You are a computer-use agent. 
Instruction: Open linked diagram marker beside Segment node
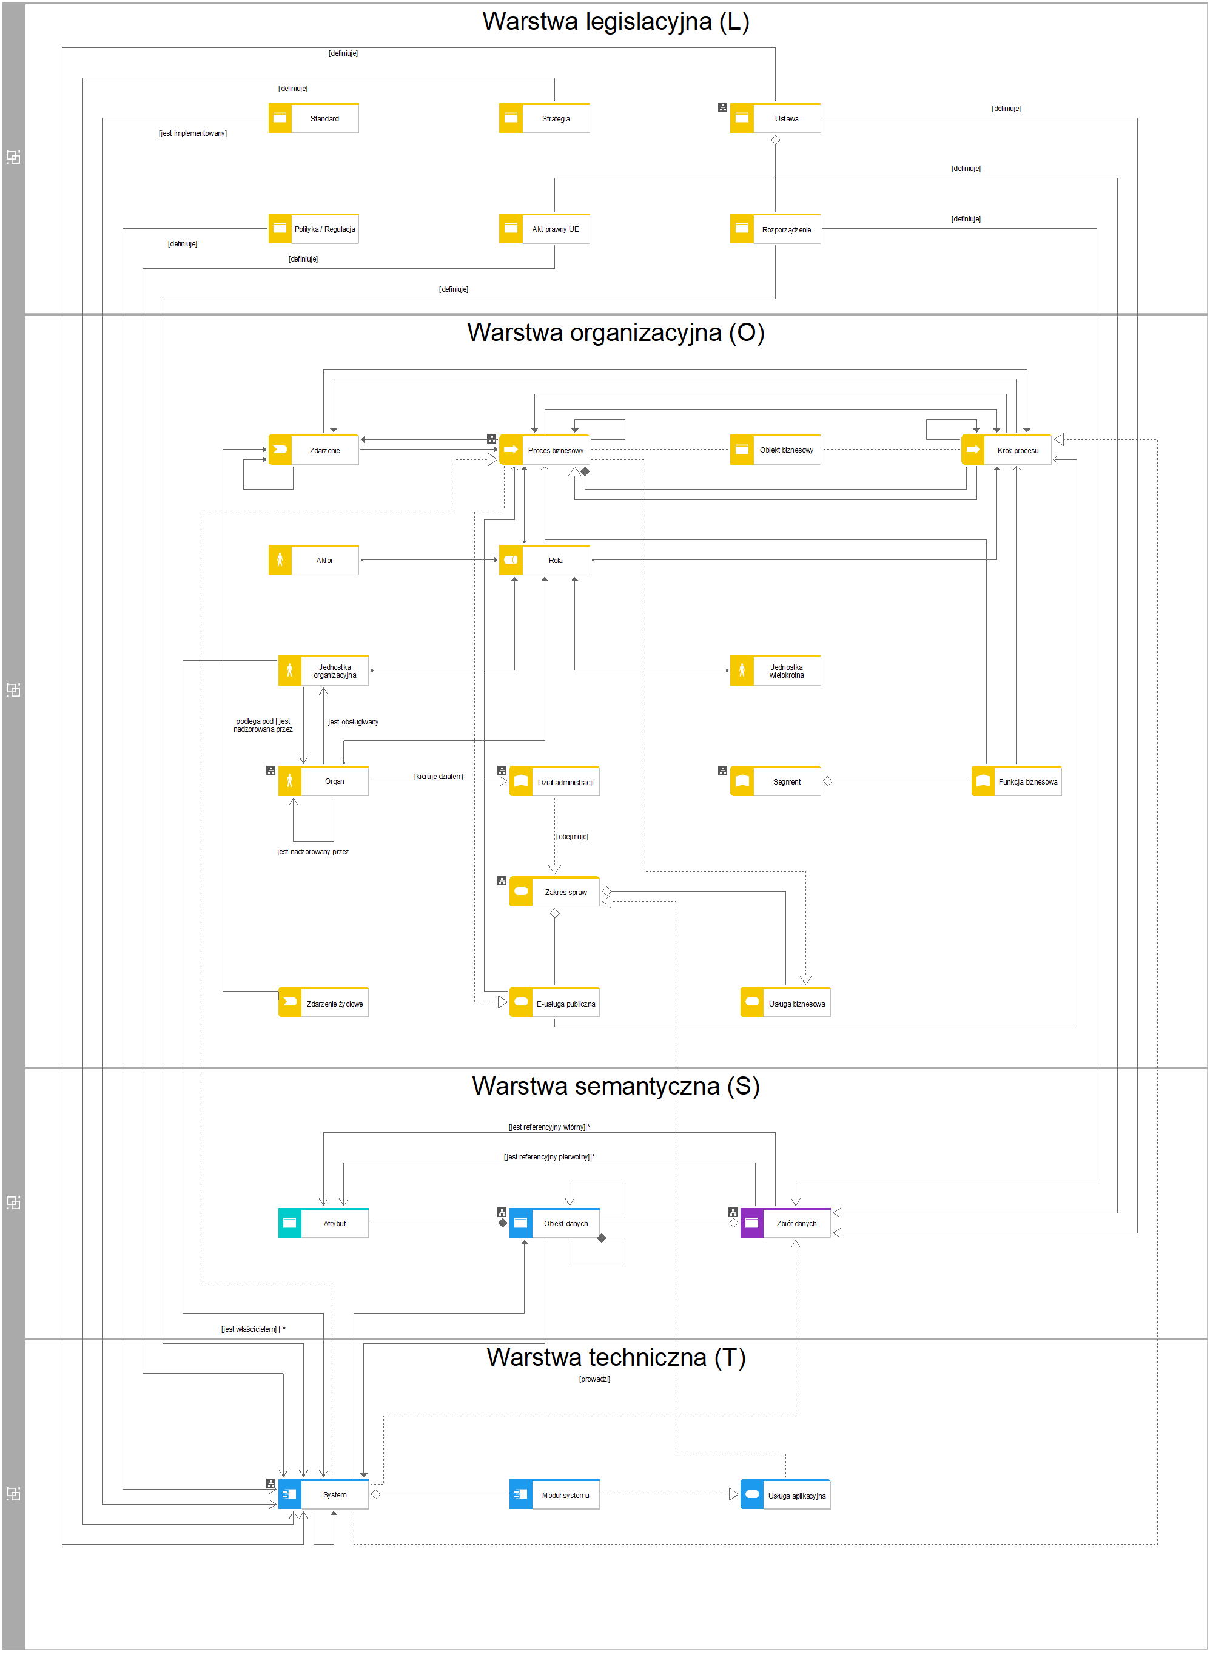point(722,771)
